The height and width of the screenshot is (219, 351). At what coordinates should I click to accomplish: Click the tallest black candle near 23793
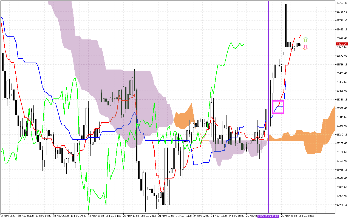[286, 25]
